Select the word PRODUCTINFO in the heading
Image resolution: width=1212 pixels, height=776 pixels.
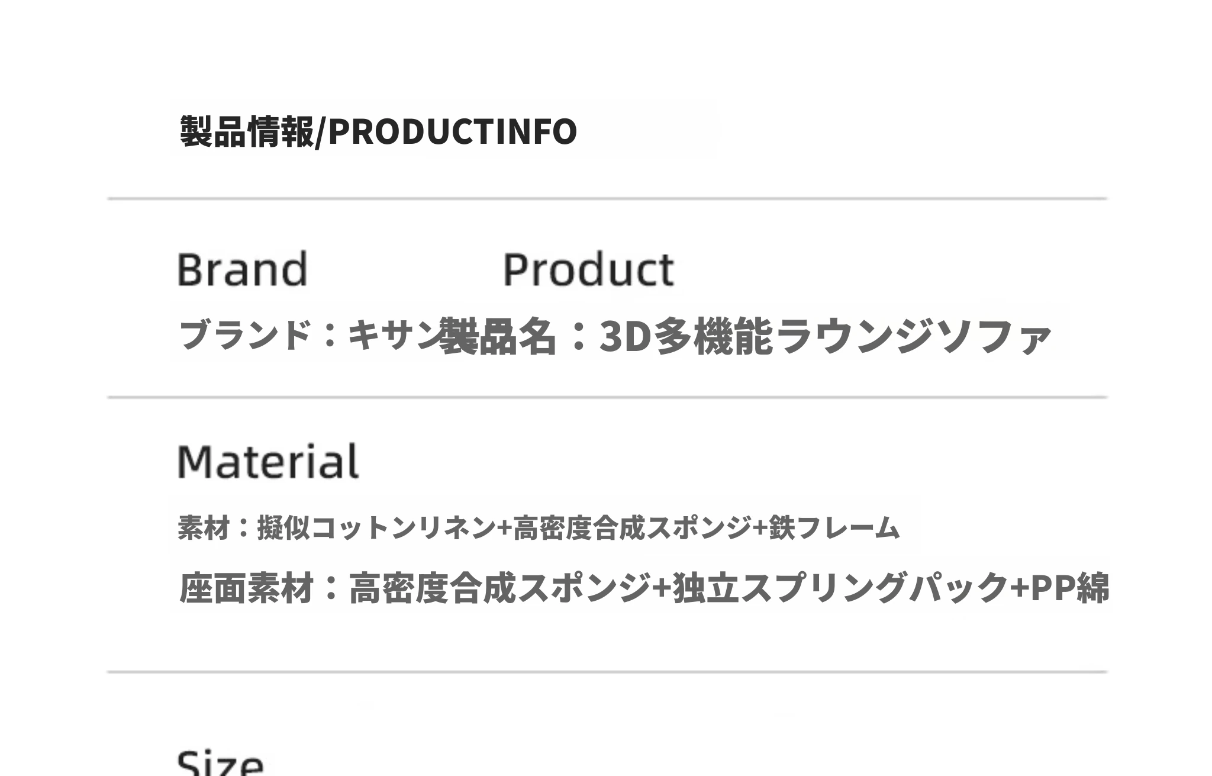[452, 131]
